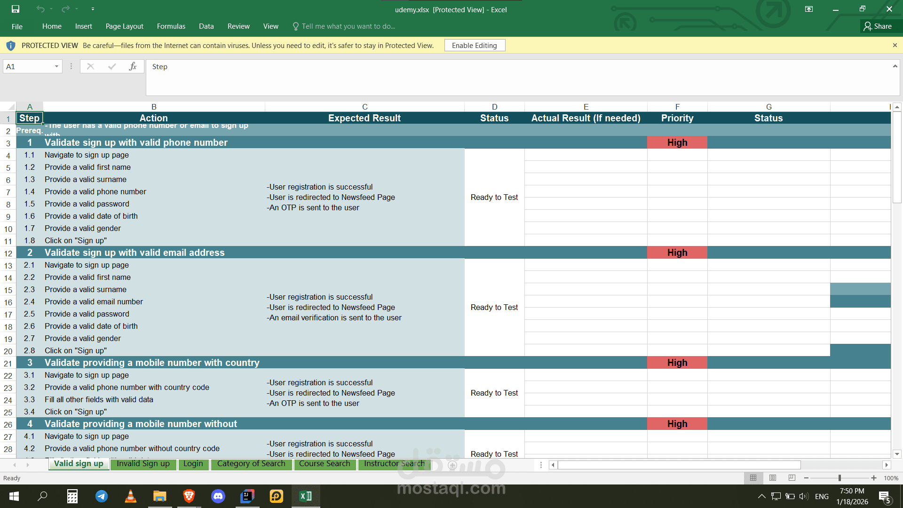Click the Redo arrow icon

click(65, 9)
